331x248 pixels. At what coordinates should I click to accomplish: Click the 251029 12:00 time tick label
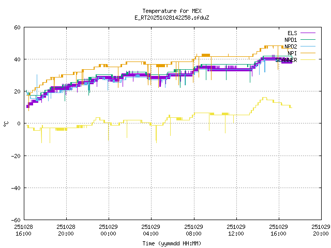tap(236, 230)
